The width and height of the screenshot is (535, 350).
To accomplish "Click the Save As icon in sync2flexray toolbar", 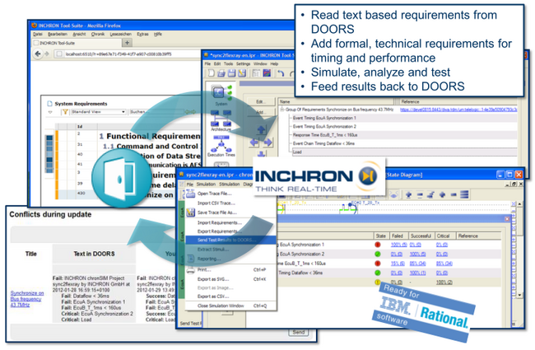I will click(x=242, y=72).
